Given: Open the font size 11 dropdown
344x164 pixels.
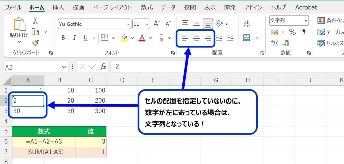Looking at the screenshot, I should pos(147,24).
